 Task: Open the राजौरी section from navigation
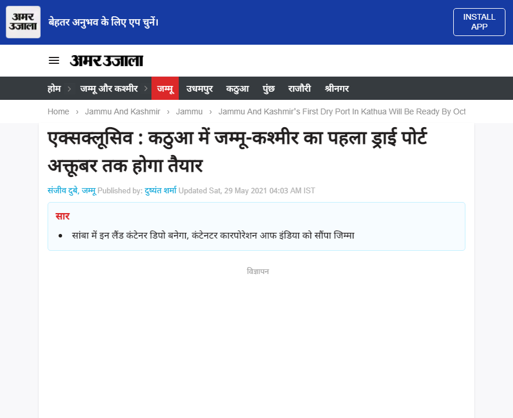pos(299,88)
